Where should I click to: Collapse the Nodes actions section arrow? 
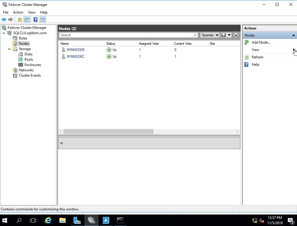tap(293, 35)
